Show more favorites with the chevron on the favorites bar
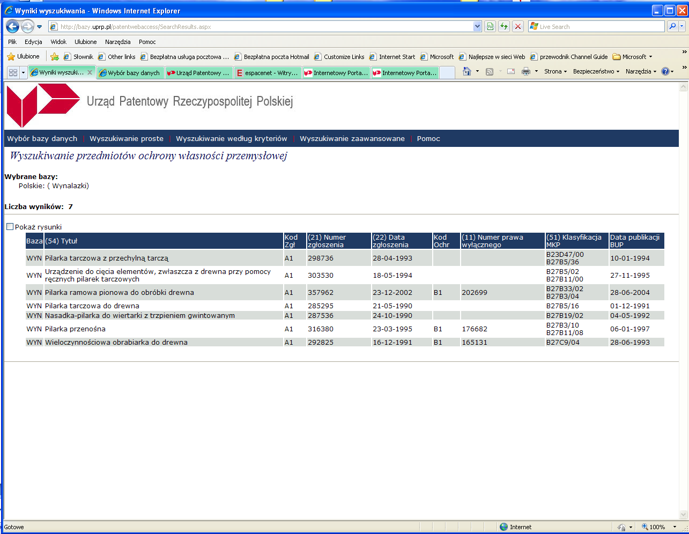This screenshot has height=534, width=689. [x=684, y=52]
